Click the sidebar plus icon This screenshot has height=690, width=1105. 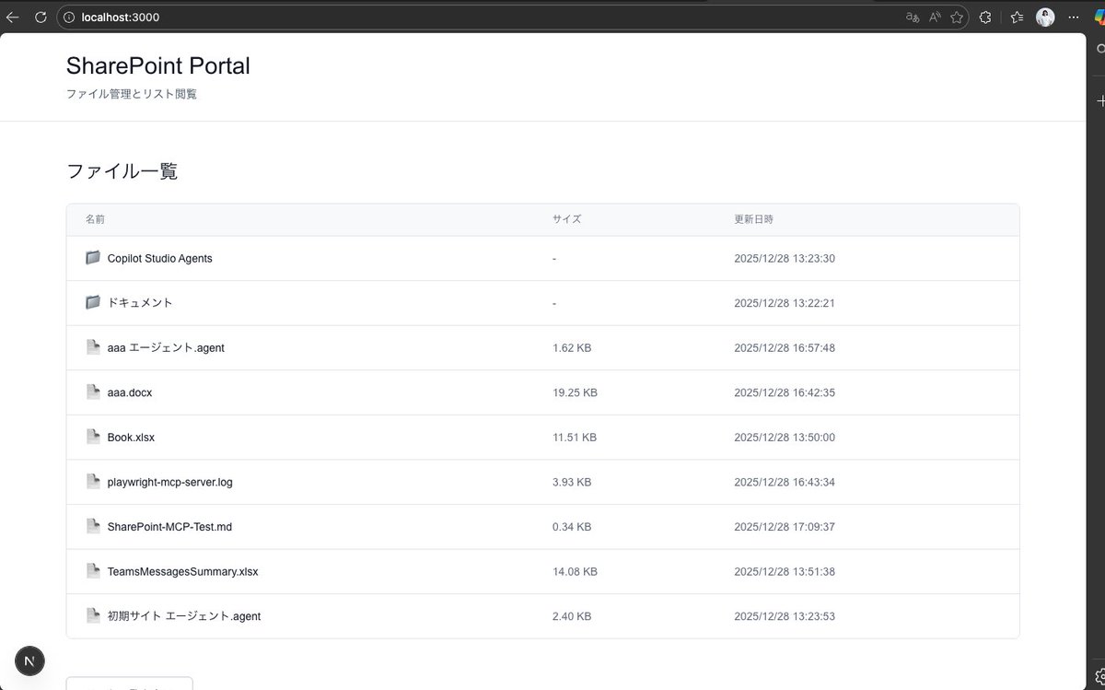1099,100
